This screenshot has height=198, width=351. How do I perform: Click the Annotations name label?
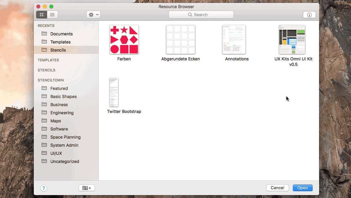pyautogui.click(x=237, y=59)
